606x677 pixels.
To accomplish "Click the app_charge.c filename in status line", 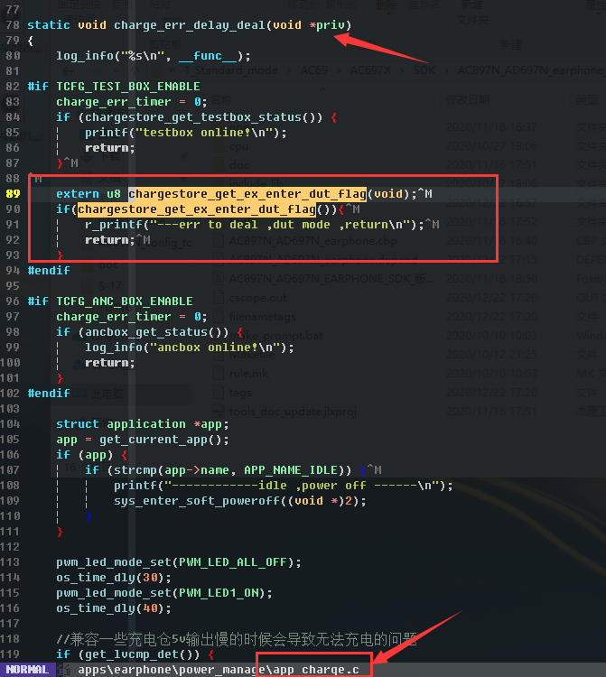I will pyautogui.click(x=316, y=670).
